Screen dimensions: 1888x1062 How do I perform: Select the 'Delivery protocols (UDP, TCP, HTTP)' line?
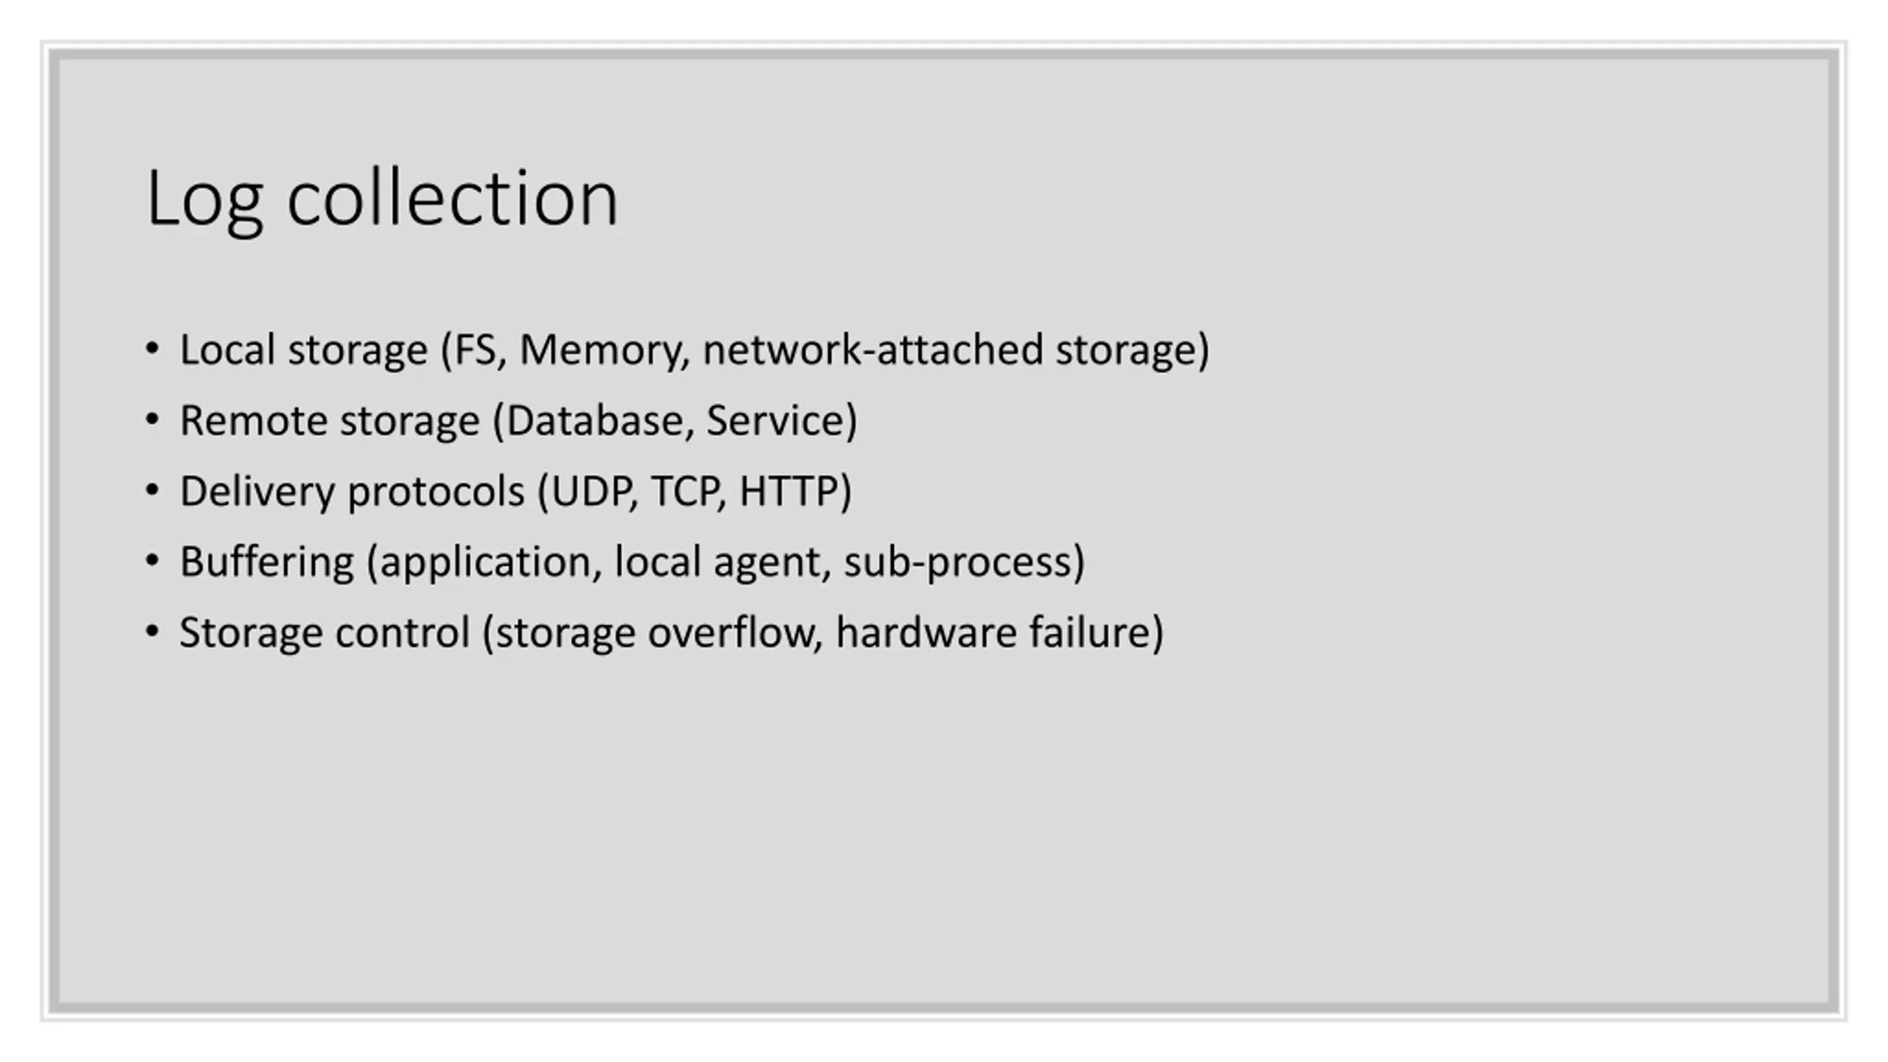click(516, 491)
